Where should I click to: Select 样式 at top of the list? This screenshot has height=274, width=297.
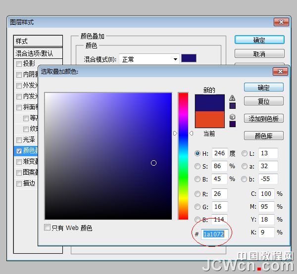pos(39,41)
